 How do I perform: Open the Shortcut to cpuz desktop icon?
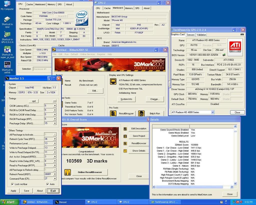click(7, 22)
